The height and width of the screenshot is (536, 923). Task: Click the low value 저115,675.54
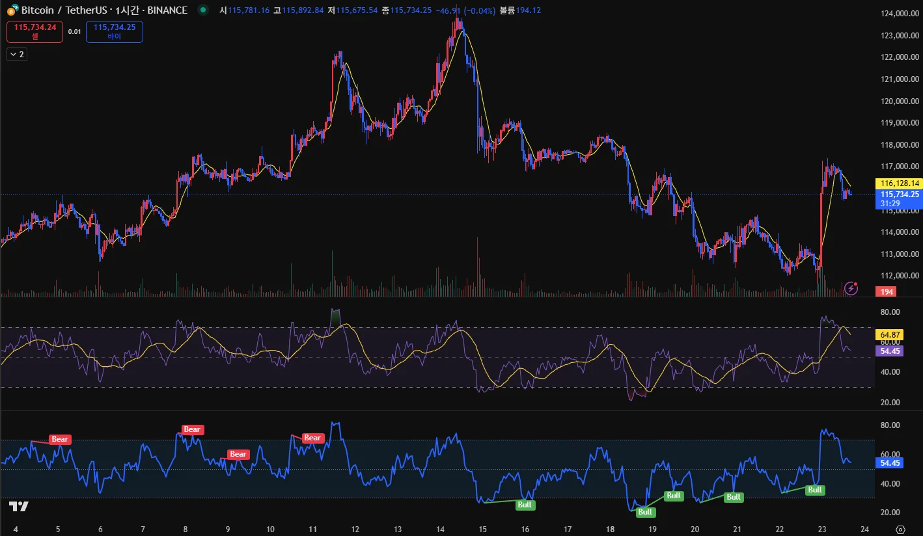coord(353,10)
